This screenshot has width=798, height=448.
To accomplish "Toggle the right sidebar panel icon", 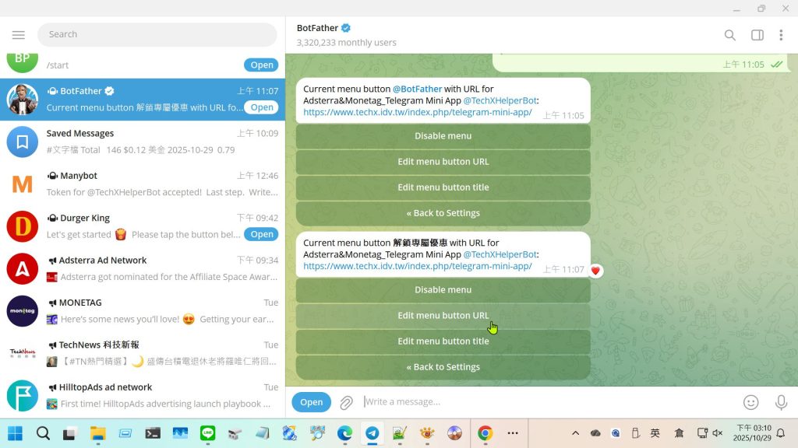I will click(x=757, y=35).
